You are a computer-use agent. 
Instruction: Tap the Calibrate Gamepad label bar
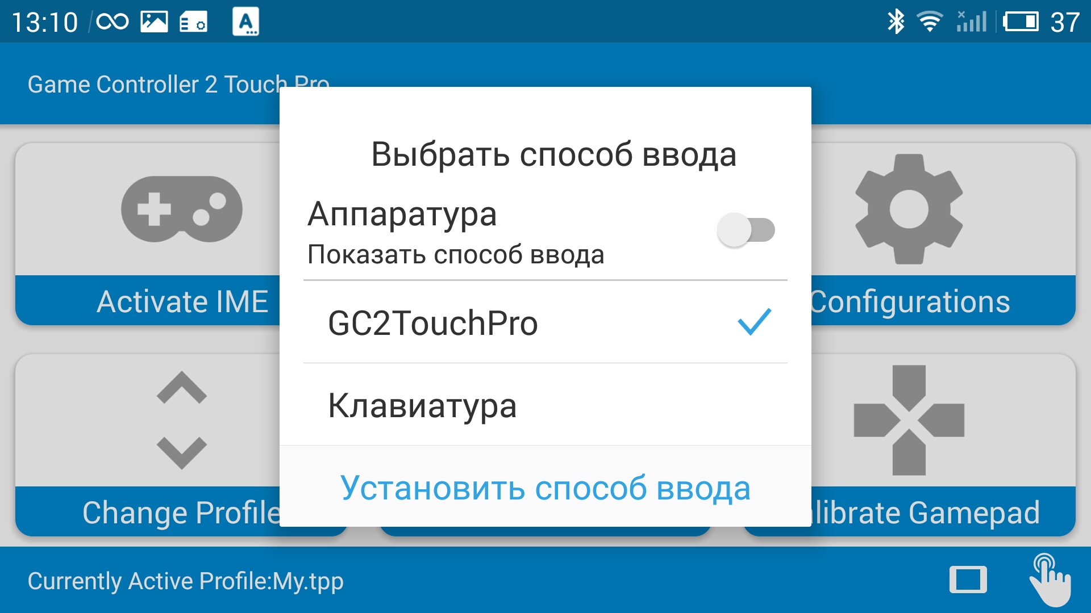943,512
